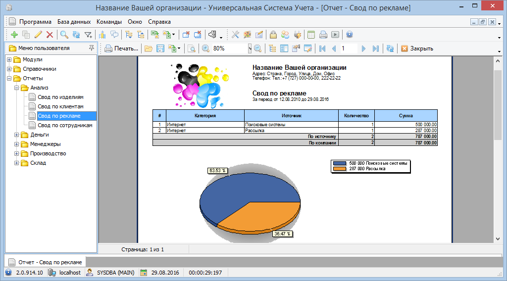507x281 pixels.
Task: Collapse the Анализ folder
Action: coord(17,88)
